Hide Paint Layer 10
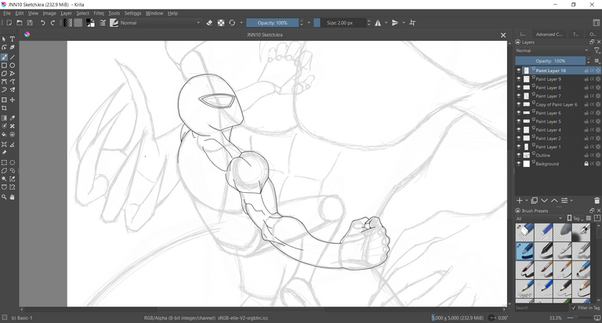This screenshot has height=323, width=602. pos(519,71)
